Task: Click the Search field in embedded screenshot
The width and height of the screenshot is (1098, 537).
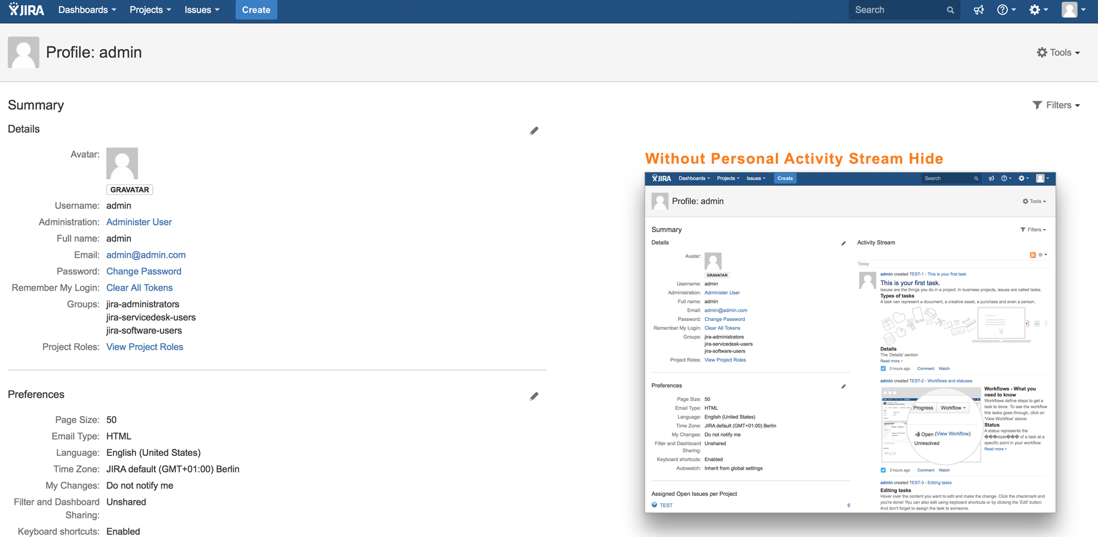Action: click(x=950, y=178)
